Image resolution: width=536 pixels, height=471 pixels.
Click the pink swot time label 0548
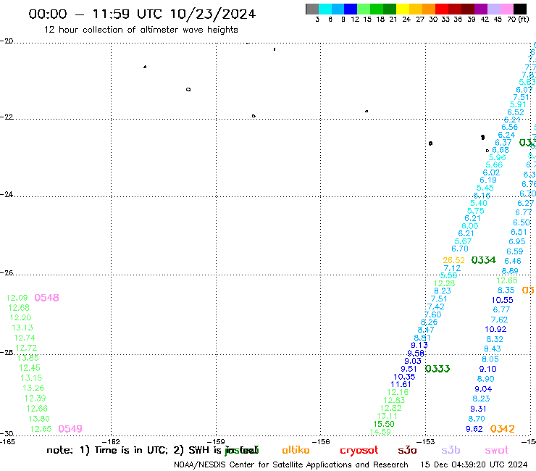point(47,298)
